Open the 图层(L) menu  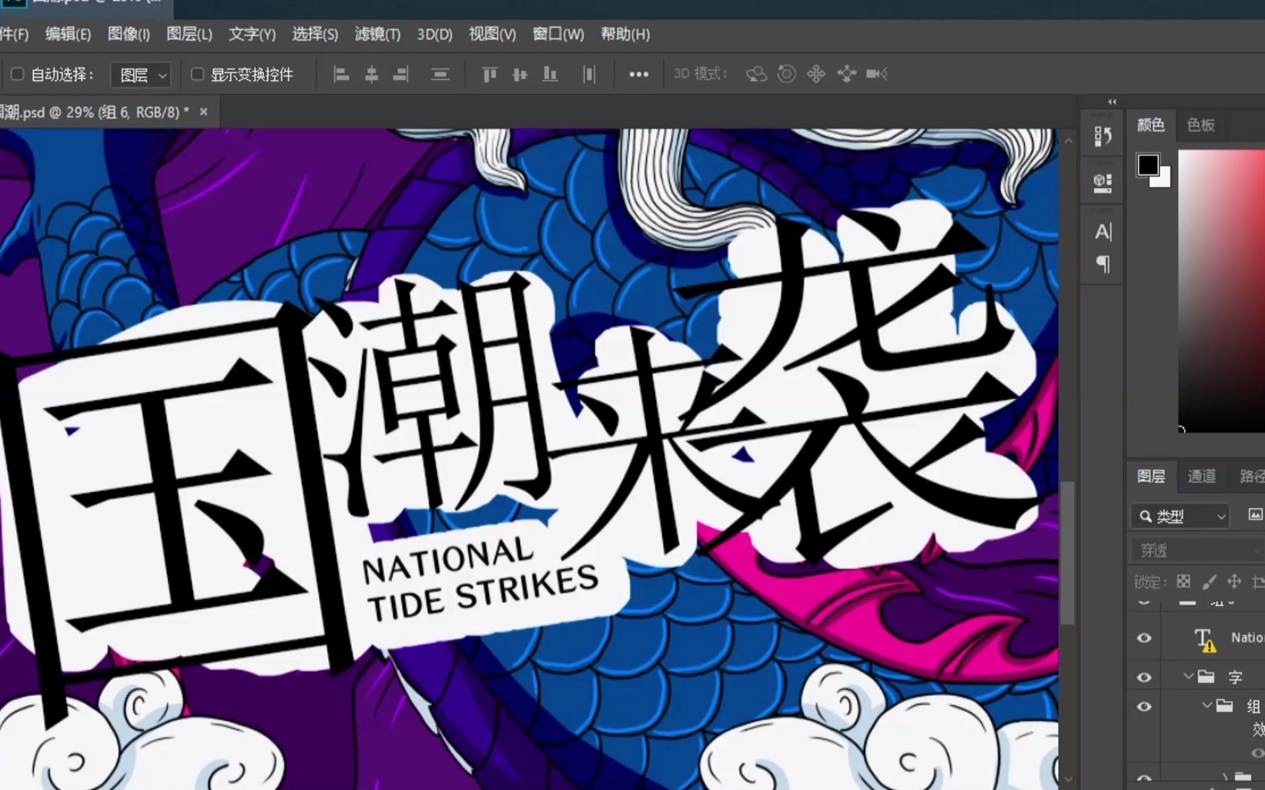[189, 34]
